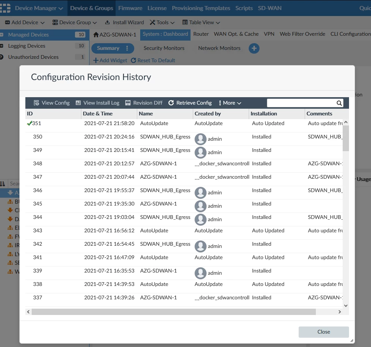Click the horizontal scrollbar in revision table

(x=174, y=312)
